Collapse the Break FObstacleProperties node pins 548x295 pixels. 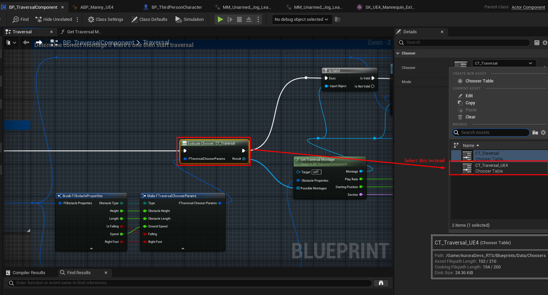[x=91, y=249]
